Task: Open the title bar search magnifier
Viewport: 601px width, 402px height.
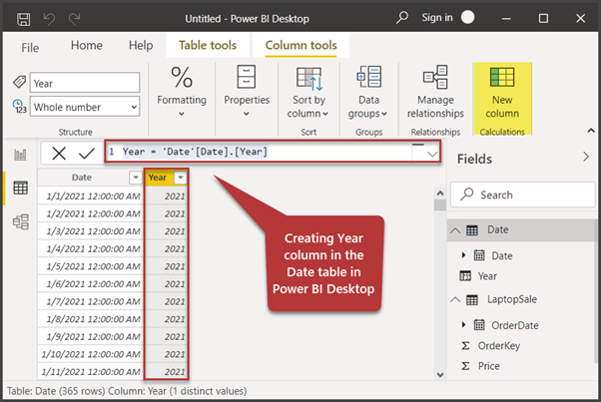Action: tap(402, 18)
